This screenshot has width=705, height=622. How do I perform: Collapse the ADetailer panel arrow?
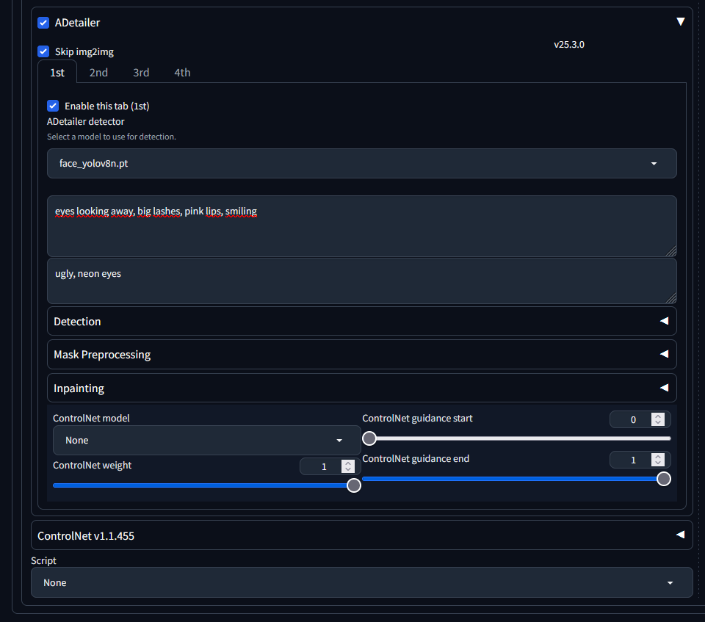coord(680,22)
